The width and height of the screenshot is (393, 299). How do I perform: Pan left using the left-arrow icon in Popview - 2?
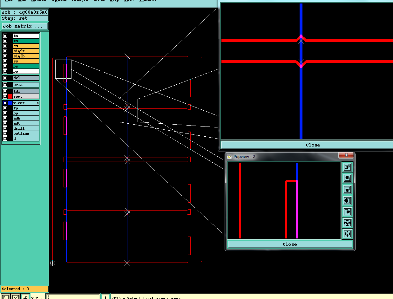tap(347, 201)
